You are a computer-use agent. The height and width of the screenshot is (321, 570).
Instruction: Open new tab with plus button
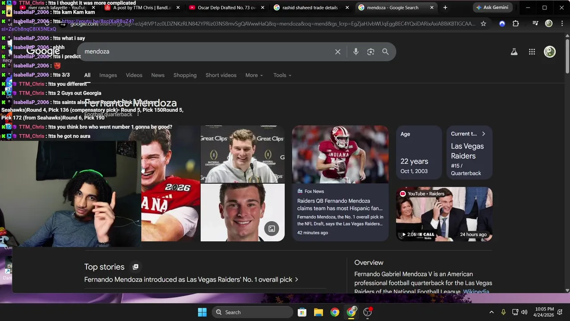(x=445, y=8)
